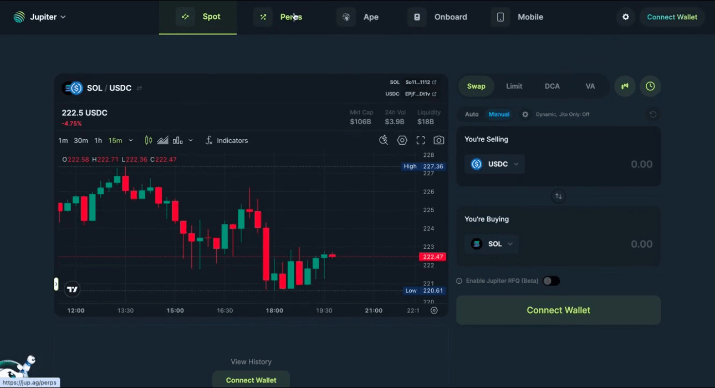Set chart interval to 1m
Screen dimensions: 715x388
tap(63, 141)
